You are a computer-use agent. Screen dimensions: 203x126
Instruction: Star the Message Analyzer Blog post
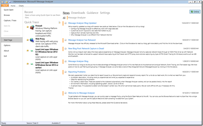coord(66,61)
